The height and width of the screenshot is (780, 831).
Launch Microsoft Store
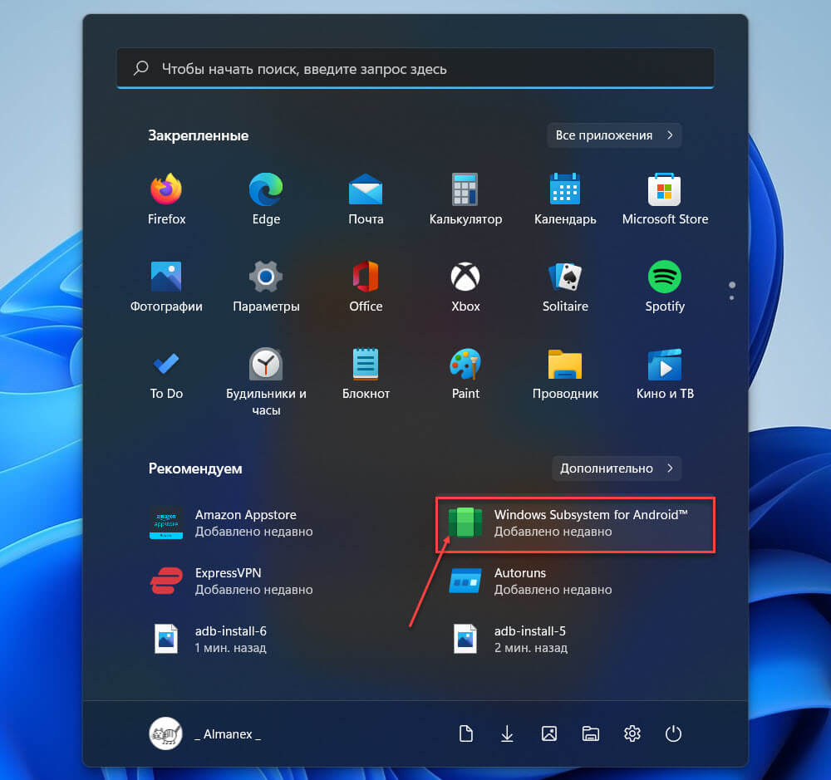[x=665, y=199]
